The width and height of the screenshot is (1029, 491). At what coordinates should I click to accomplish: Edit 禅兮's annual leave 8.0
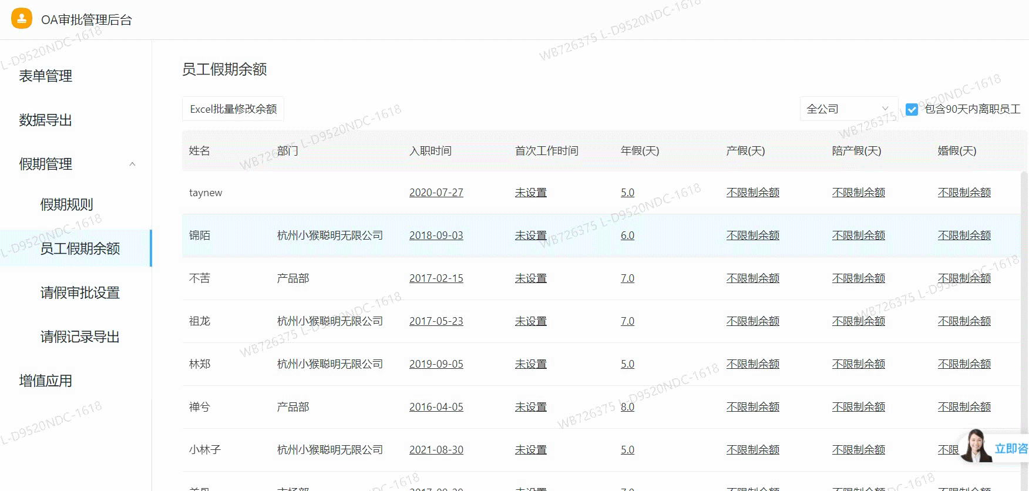[627, 407]
